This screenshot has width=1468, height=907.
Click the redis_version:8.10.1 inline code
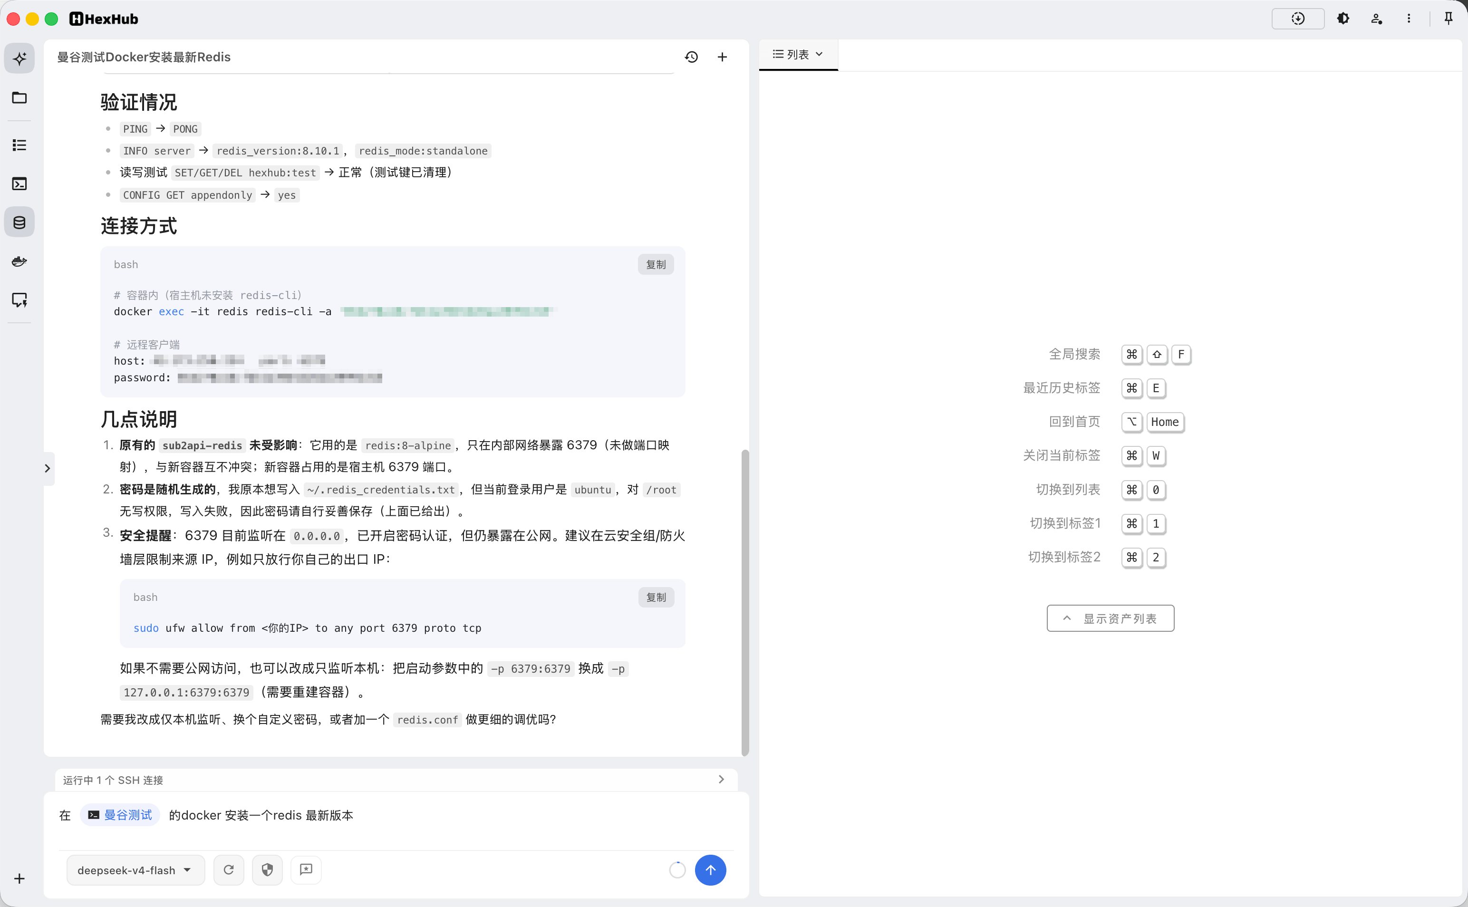(x=278, y=151)
